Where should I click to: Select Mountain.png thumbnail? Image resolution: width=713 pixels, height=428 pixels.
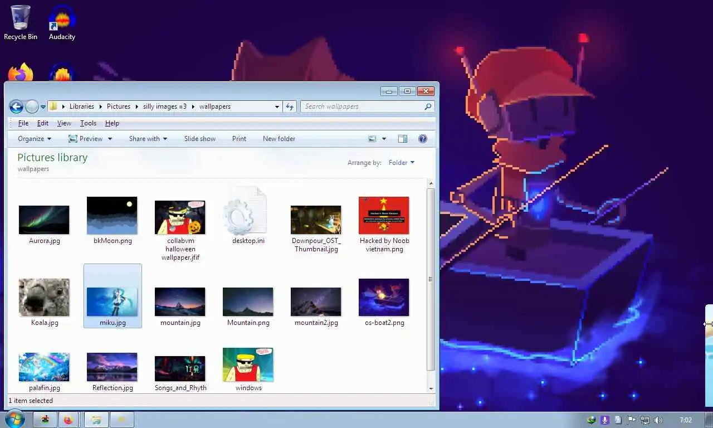tap(248, 301)
